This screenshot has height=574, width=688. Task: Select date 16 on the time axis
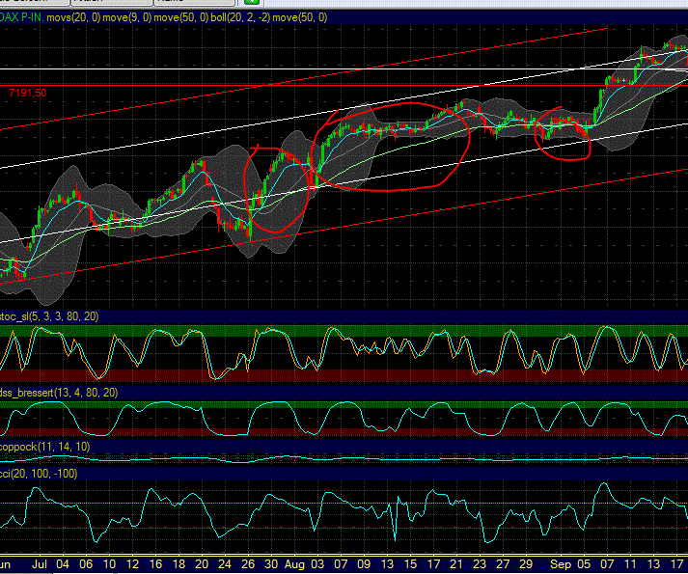[x=155, y=564]
